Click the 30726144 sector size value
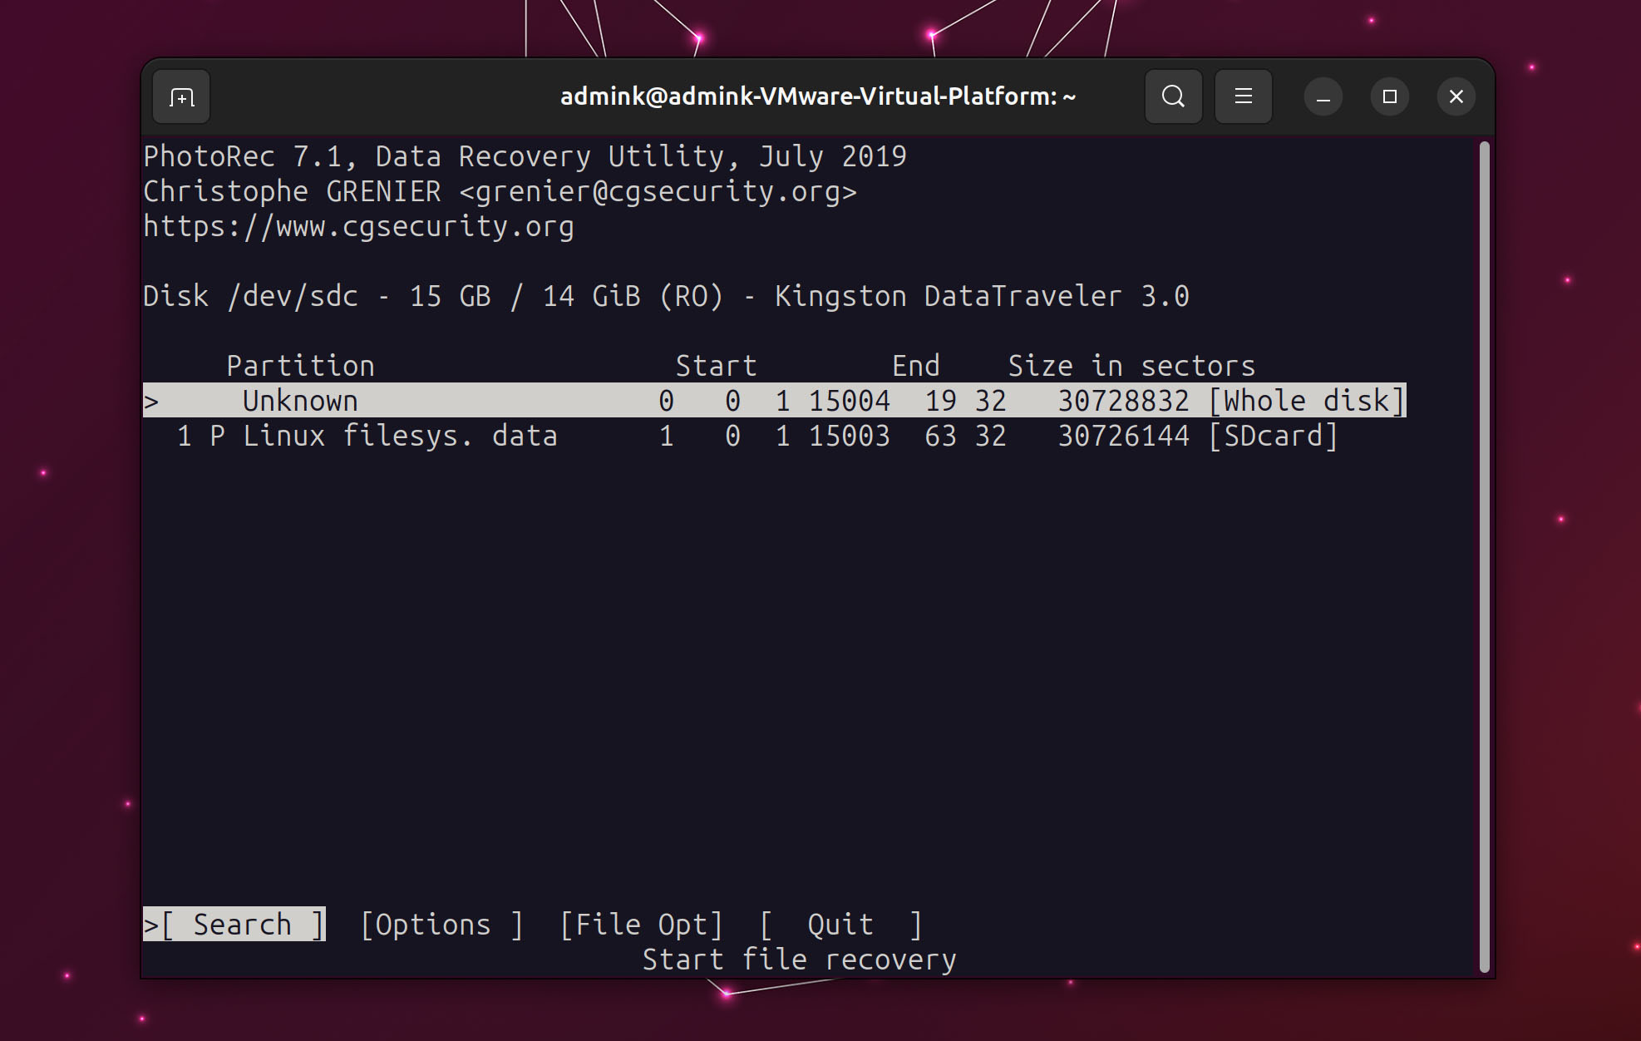Image resolution: width=1641 pixels, height=1041 pixels. [1123, 436]
